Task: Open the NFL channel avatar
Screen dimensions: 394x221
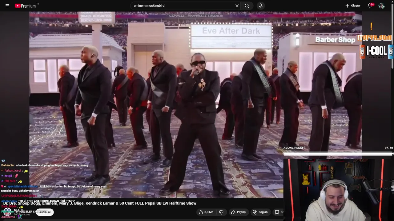Action: (x=7, y=211)
